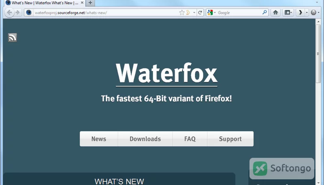Close the What's New Waterfox tab
The height and width of the screenshot is (185, 324).
82,3
